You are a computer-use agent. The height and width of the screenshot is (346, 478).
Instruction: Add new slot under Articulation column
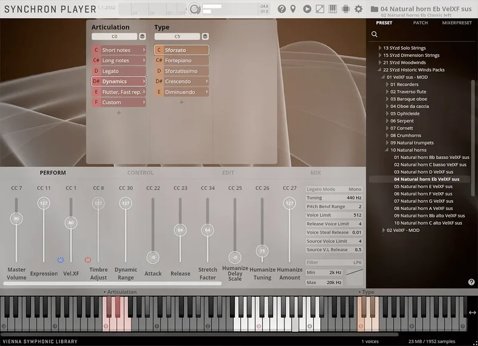[118, 113]
